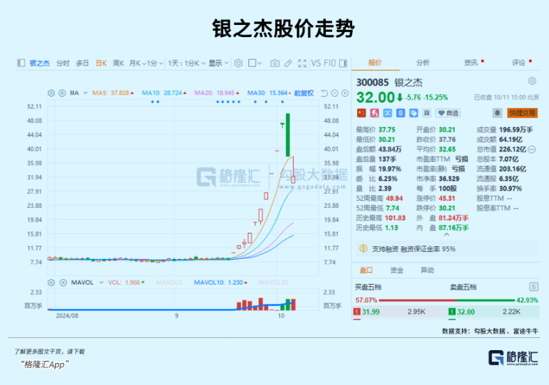Click the China flag market icon
The width and height of the screenshot is (549, 385).
click(361, 113)
